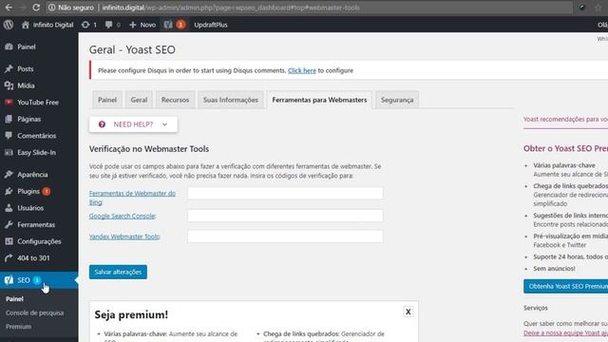Click the Mídia icon in sidebar
This screenshot has width=608, height=342.
pyautogui.click(x=9, y=85)
